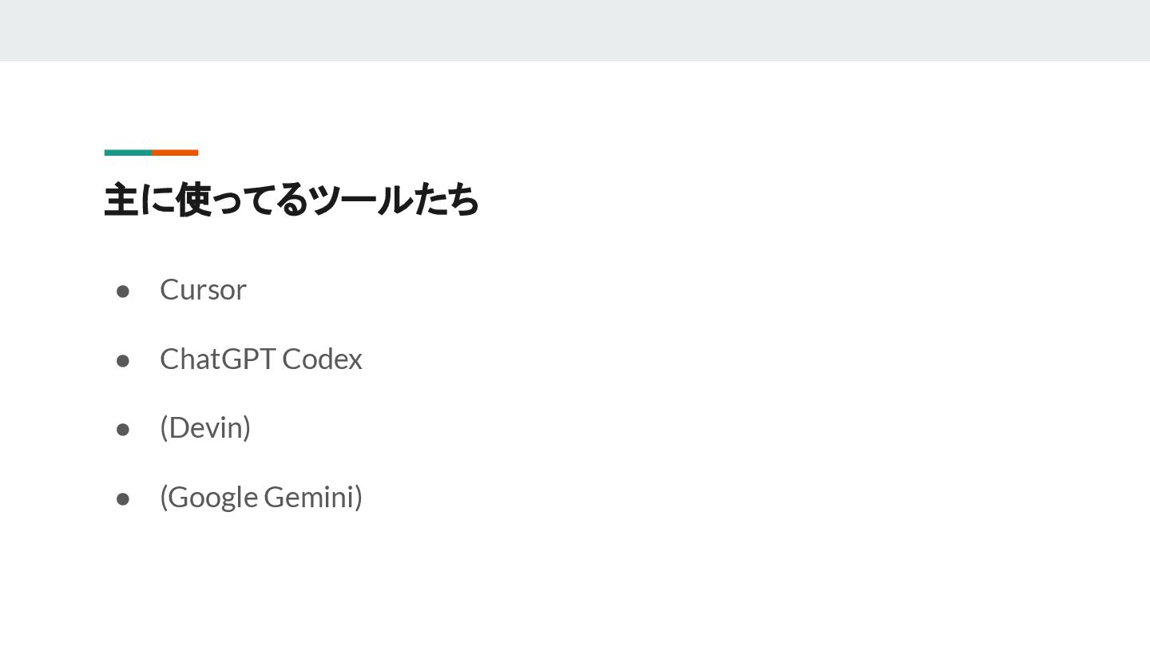Screen dimensions: 1150x647
Task: Click the gray header band at top
Action: click(575, 30)
